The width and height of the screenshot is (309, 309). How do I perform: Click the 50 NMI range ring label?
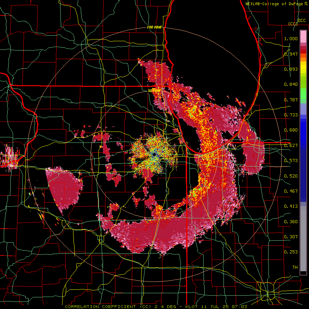pos(154,91)
